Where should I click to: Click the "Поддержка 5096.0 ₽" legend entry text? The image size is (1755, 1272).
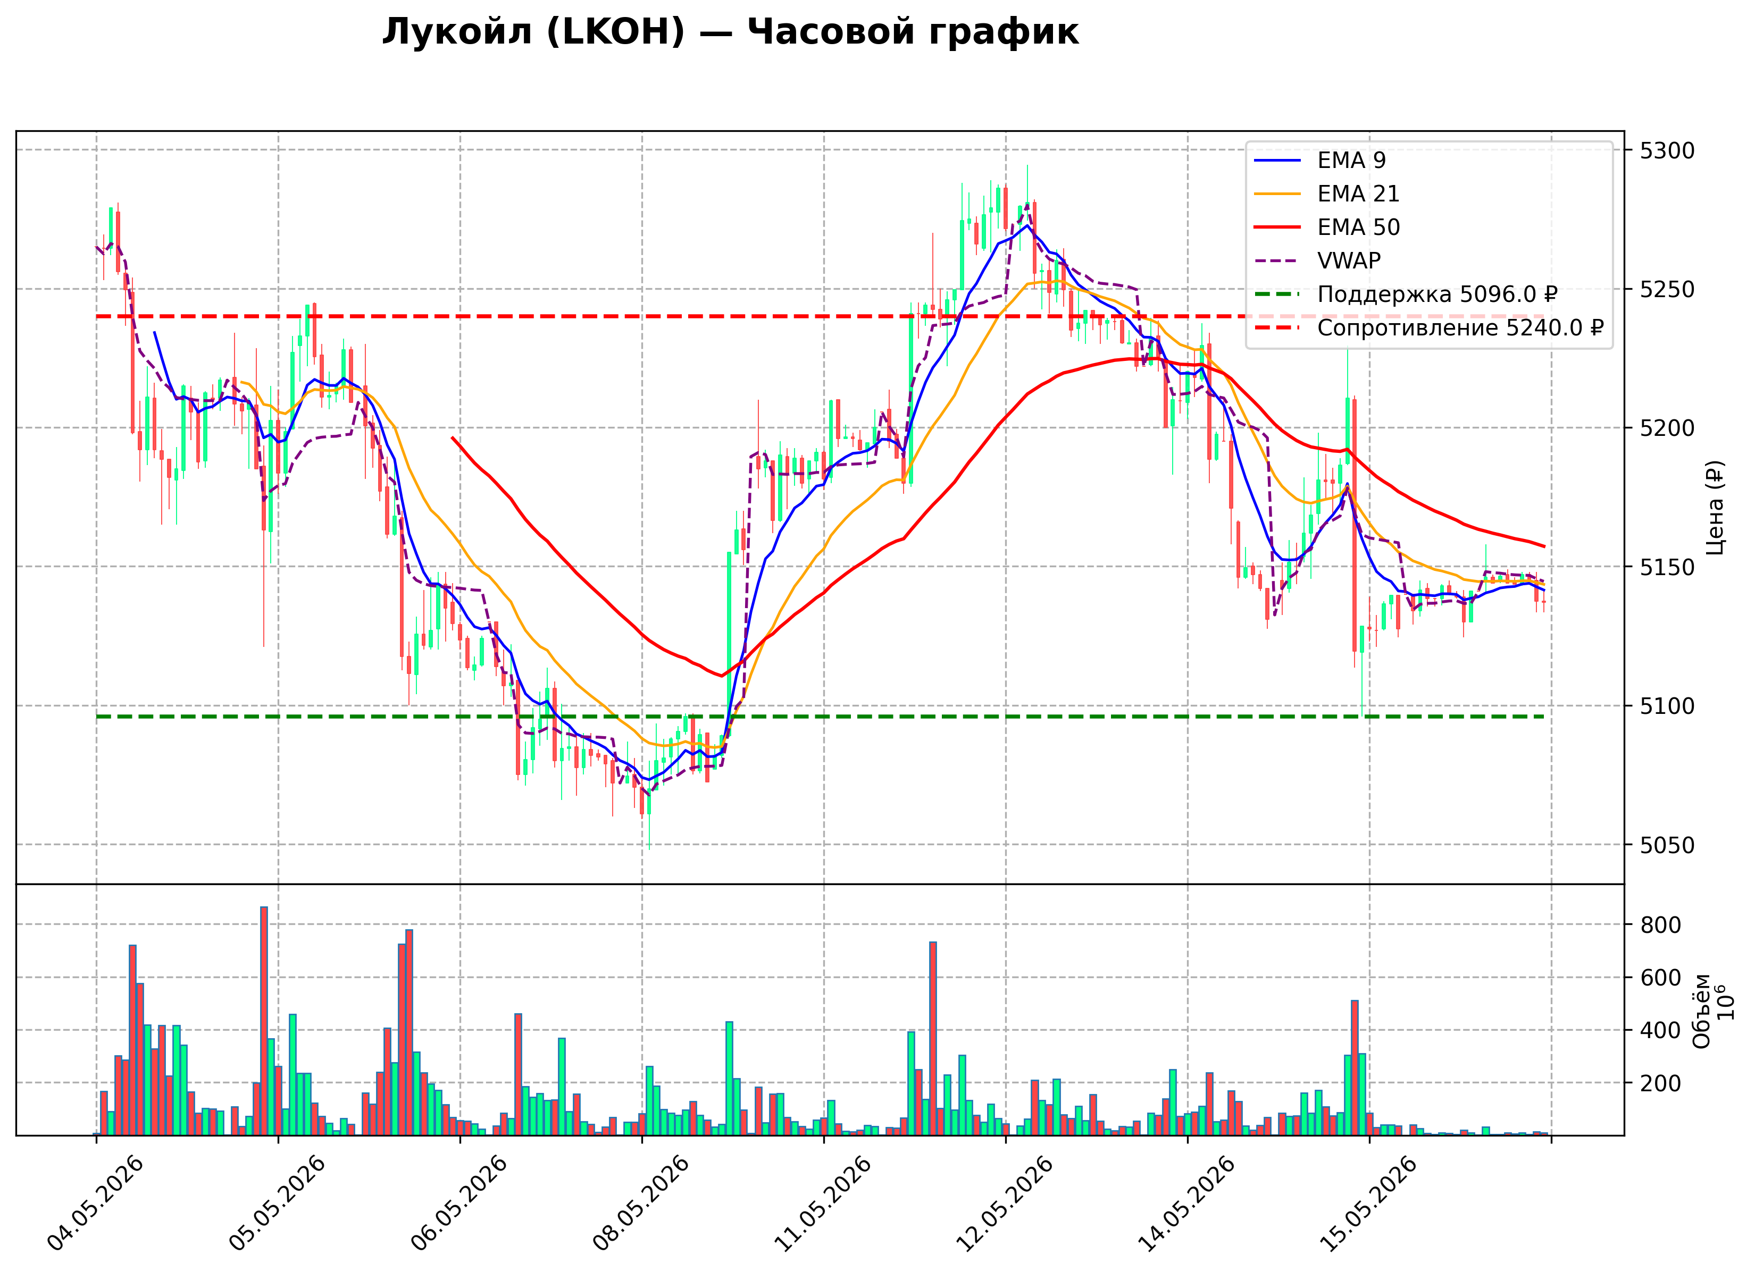click(x=1437, y=294)
